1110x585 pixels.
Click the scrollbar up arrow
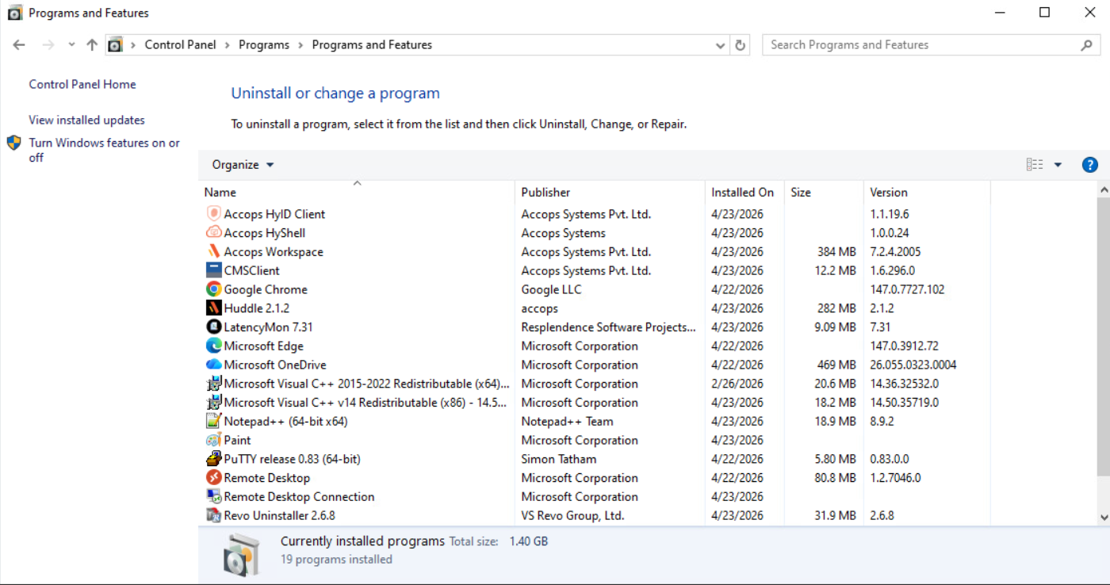click(x=1104, y=190)
